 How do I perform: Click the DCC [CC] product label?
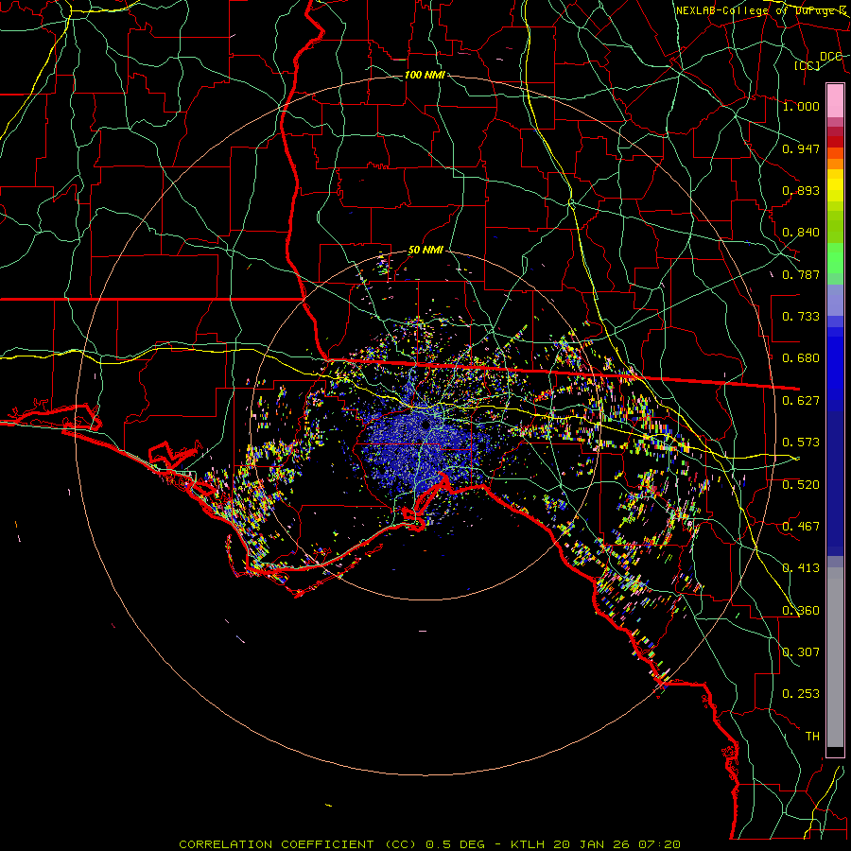819,61
